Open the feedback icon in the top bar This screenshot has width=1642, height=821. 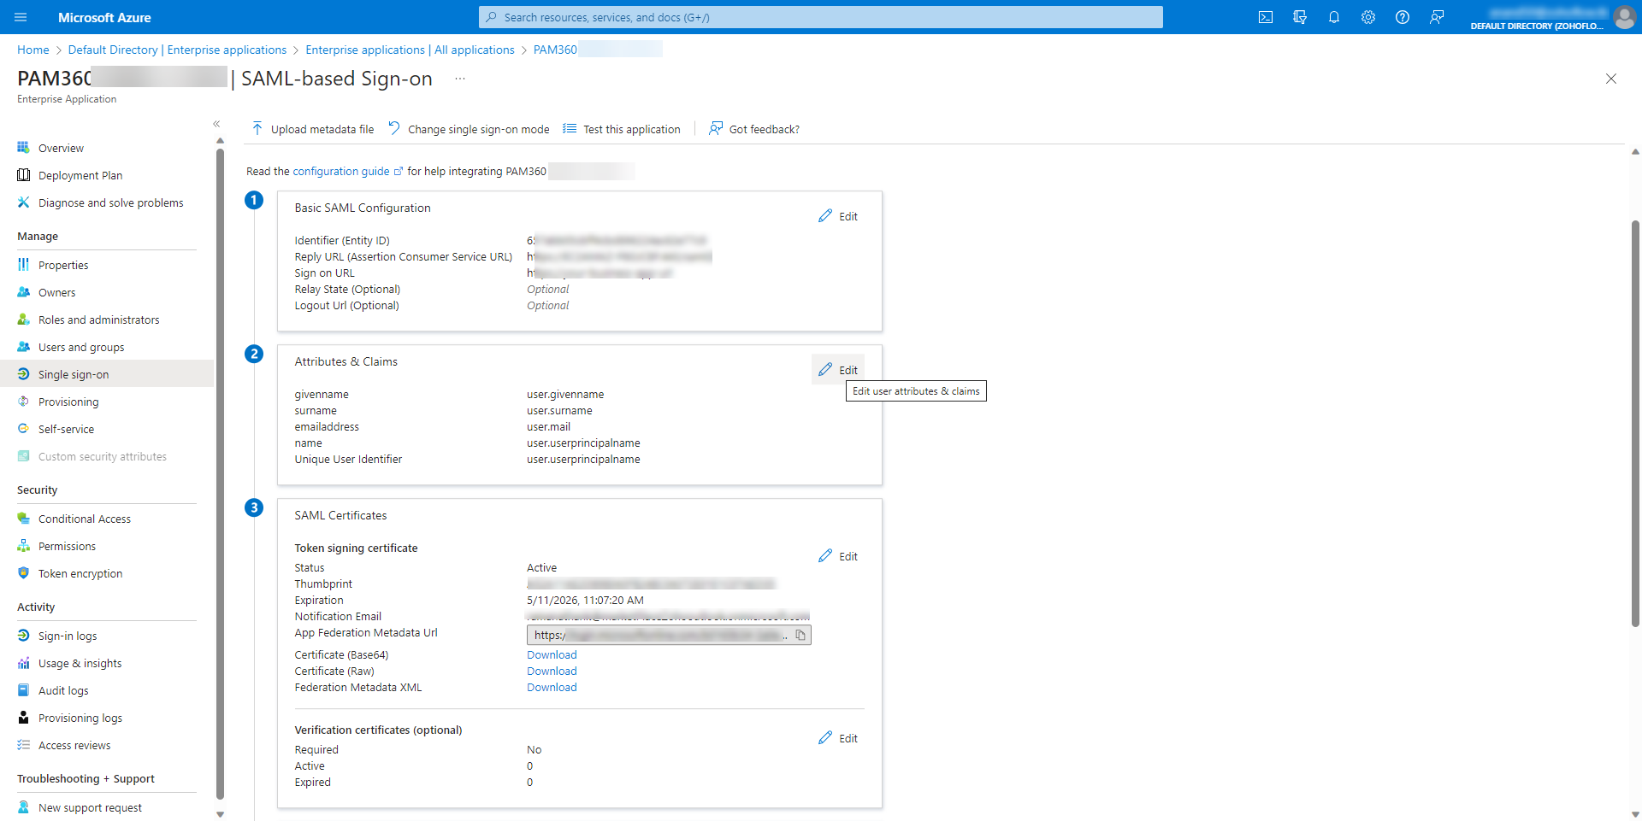coord(1437,17)
